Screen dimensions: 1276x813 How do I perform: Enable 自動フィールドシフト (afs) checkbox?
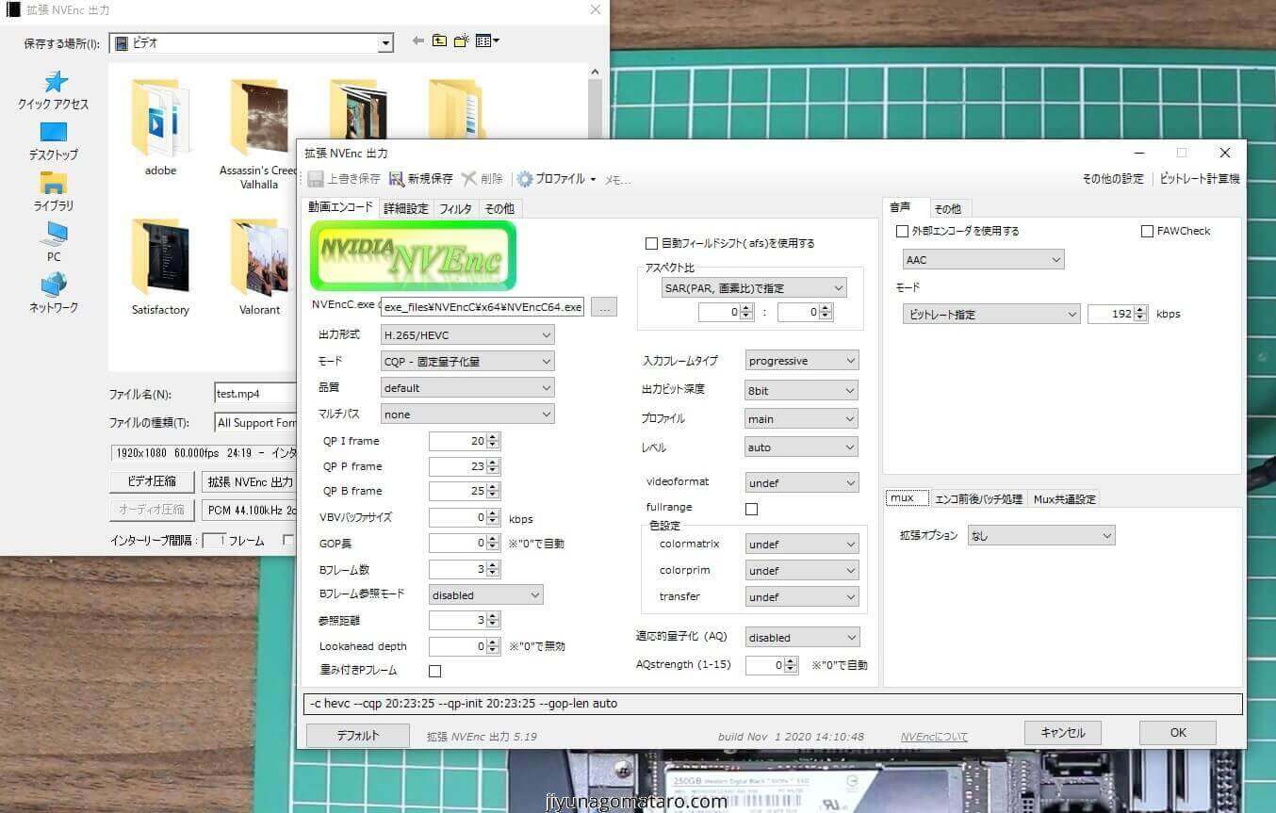(651, 244)
